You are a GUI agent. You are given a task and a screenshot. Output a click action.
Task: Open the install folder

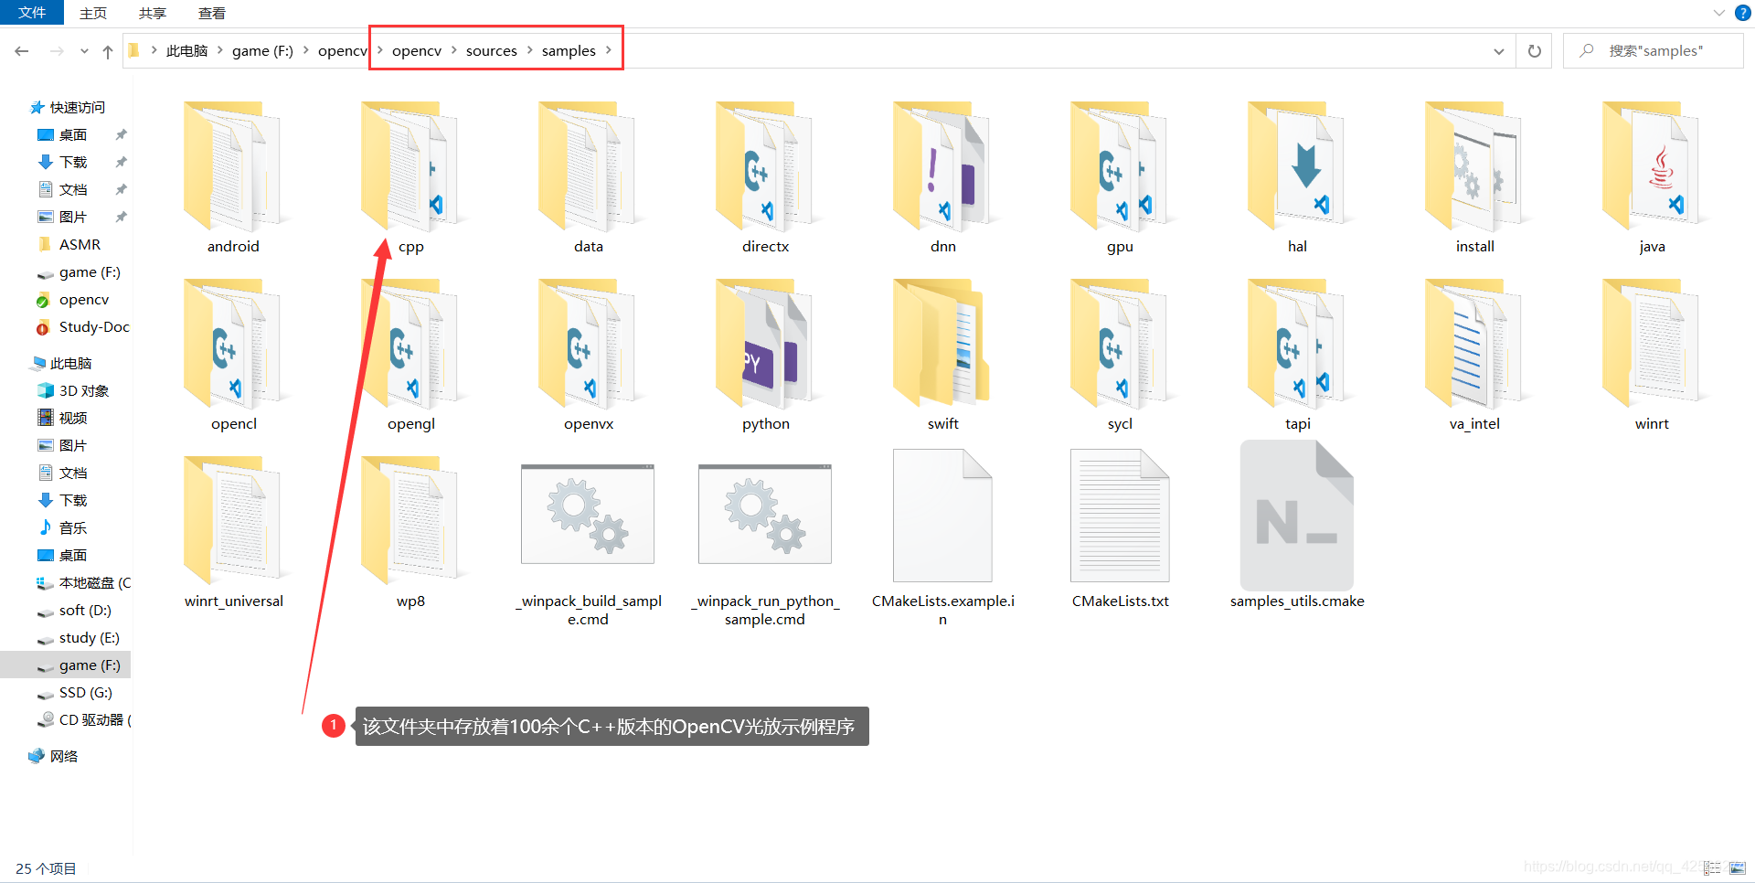[x=1474, y=176]
